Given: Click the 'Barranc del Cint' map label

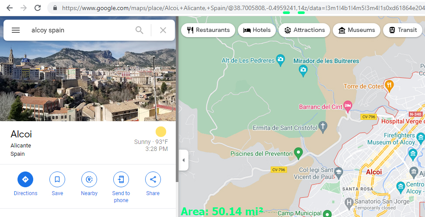Looking at the screenshot, I should [320, 107].
